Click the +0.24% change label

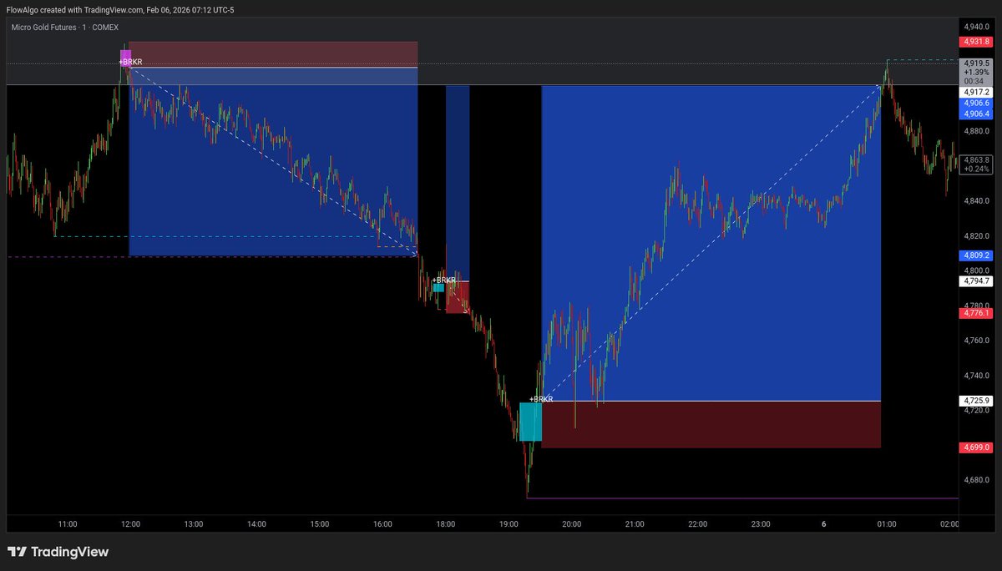tap(975, 169)
